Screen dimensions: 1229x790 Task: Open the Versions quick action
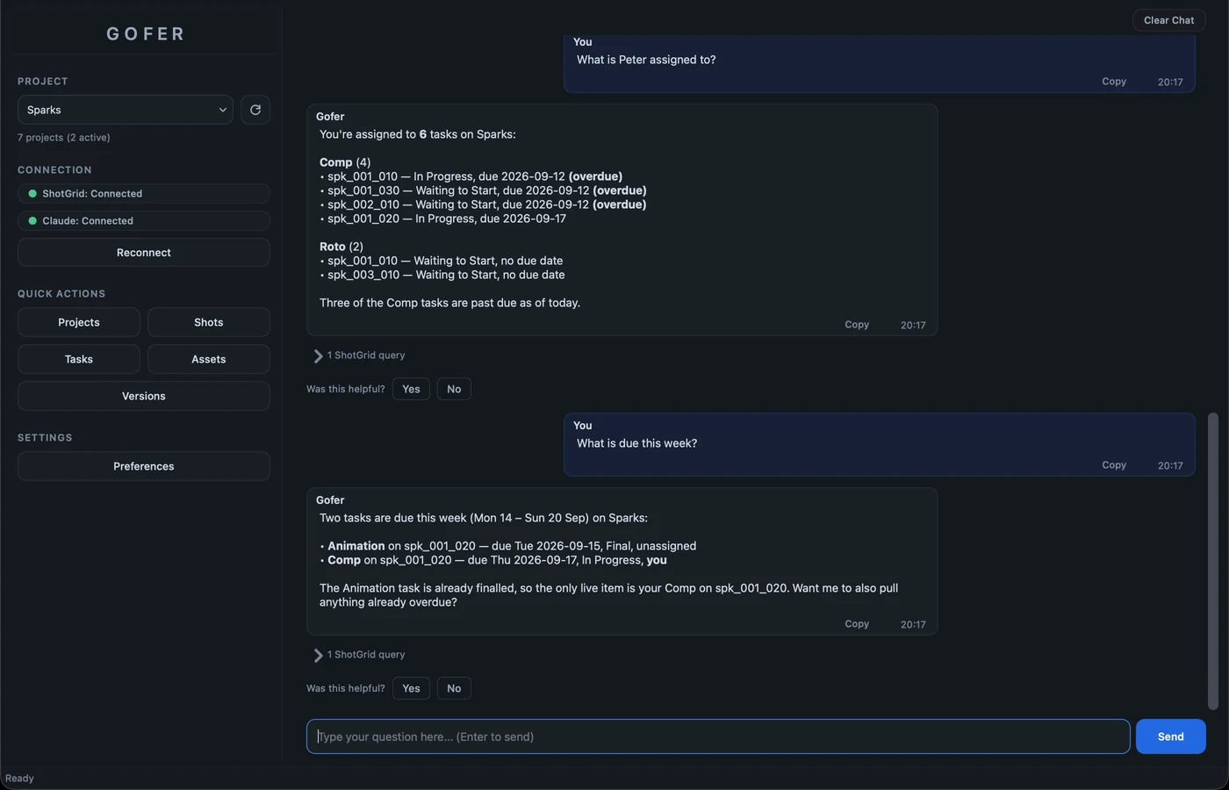click(144, 396)
